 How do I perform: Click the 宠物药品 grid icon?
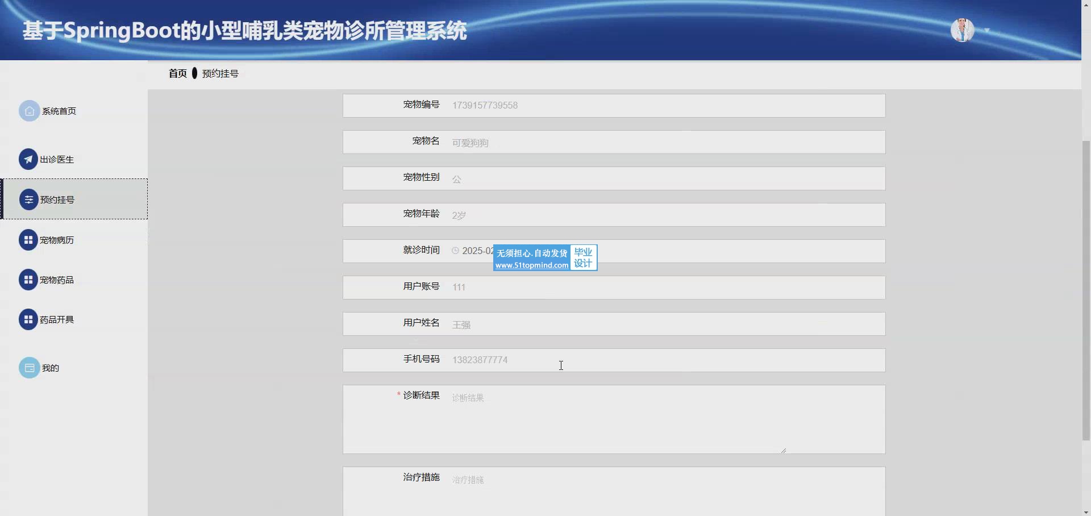pyautogui.click(x=28, y=280)
